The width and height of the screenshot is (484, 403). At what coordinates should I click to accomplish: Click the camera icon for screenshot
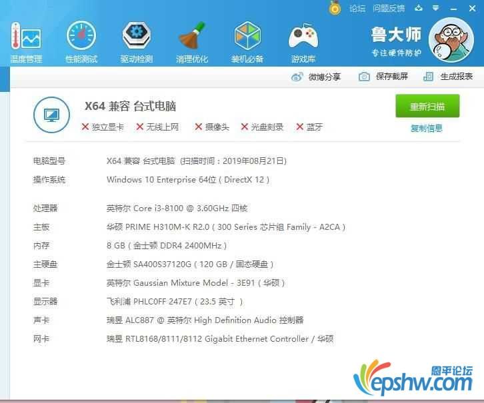point(364,77)
